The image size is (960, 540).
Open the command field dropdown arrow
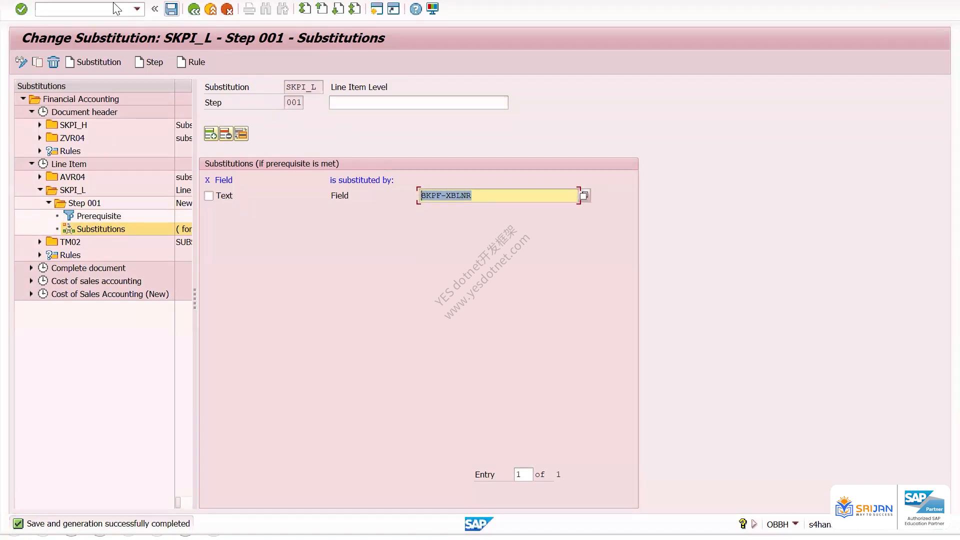click(x=136, y=9)
